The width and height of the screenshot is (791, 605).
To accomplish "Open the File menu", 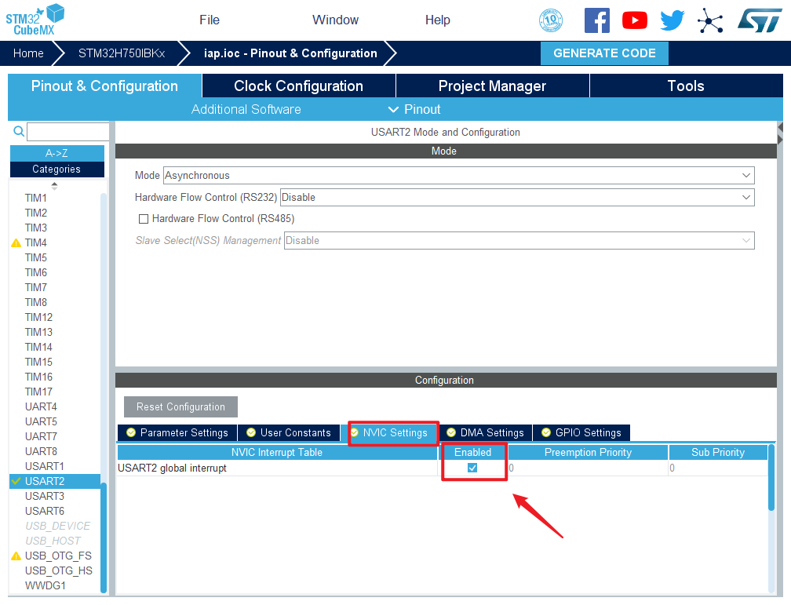I will pyautogui.click(x=210, y=20).
